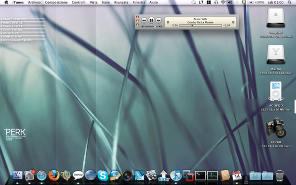
Task: Open the Controlli menu
Action: click(x=78, y=2)
